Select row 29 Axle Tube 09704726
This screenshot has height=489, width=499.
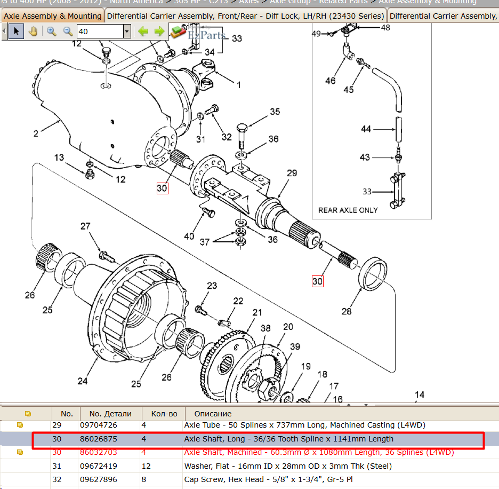(249, 425)
